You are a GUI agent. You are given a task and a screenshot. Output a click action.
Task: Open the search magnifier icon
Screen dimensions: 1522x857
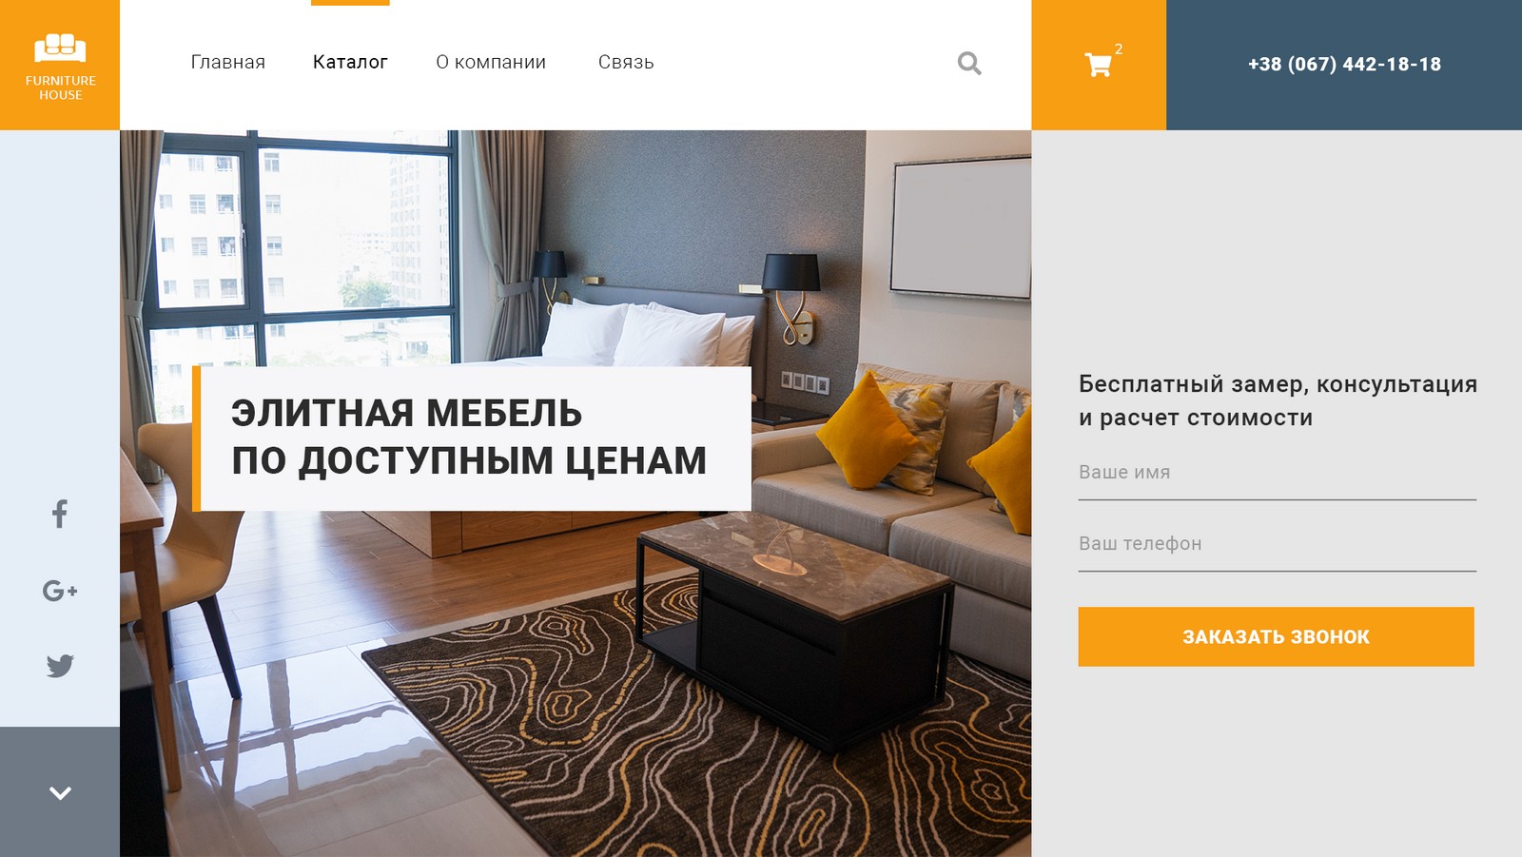(x=969, y=63)
